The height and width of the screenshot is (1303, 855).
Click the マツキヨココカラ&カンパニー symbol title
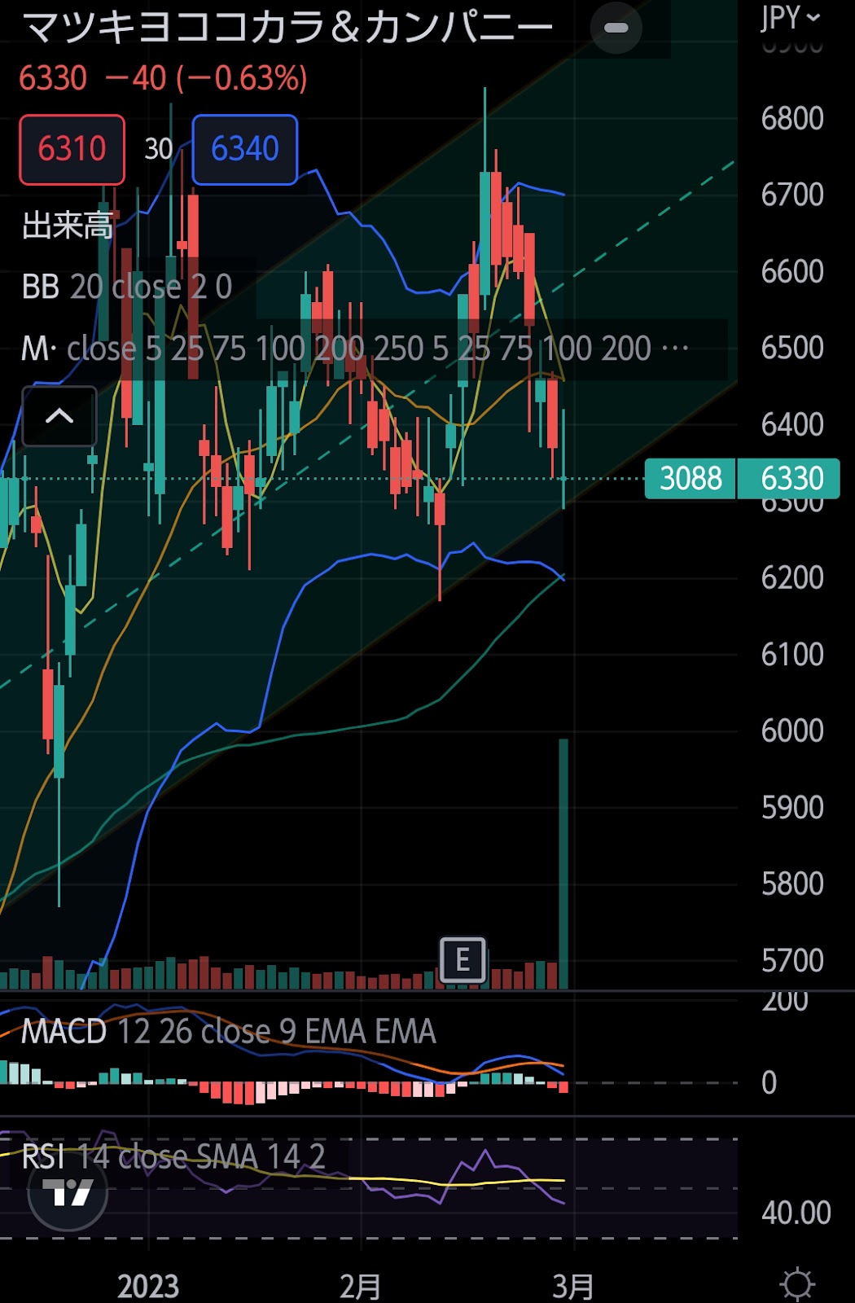288,27
